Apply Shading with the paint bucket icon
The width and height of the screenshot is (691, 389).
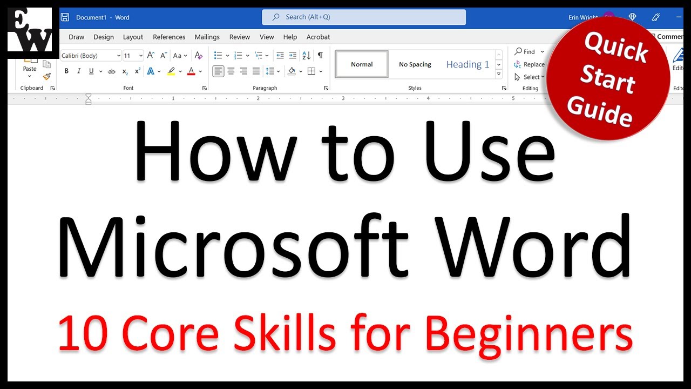[292, 71]
